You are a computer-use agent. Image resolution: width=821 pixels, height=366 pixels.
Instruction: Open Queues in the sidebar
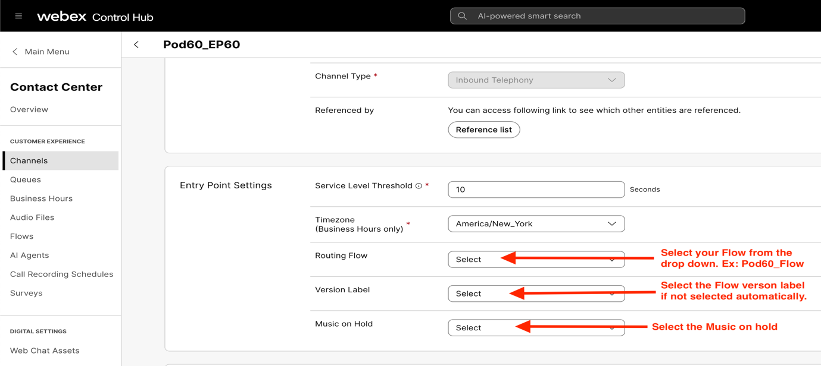coord(26,179)
